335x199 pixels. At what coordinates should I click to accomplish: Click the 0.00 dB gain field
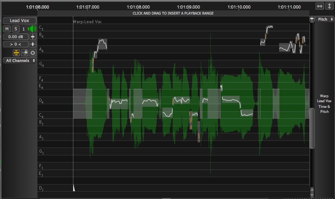(15, 37)
